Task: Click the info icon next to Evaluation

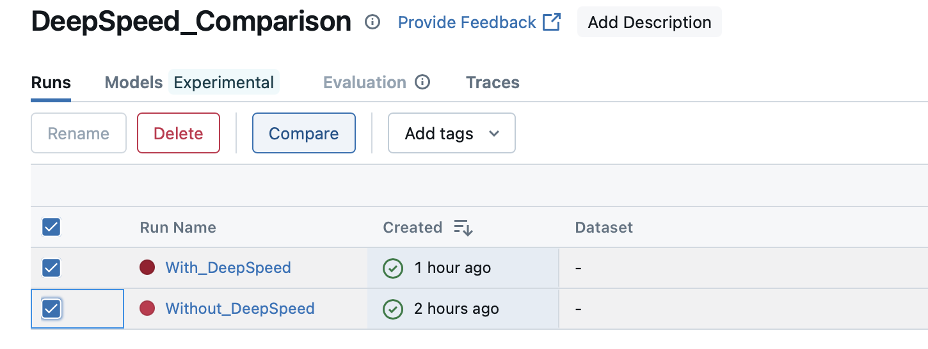Action: [422, 82]
